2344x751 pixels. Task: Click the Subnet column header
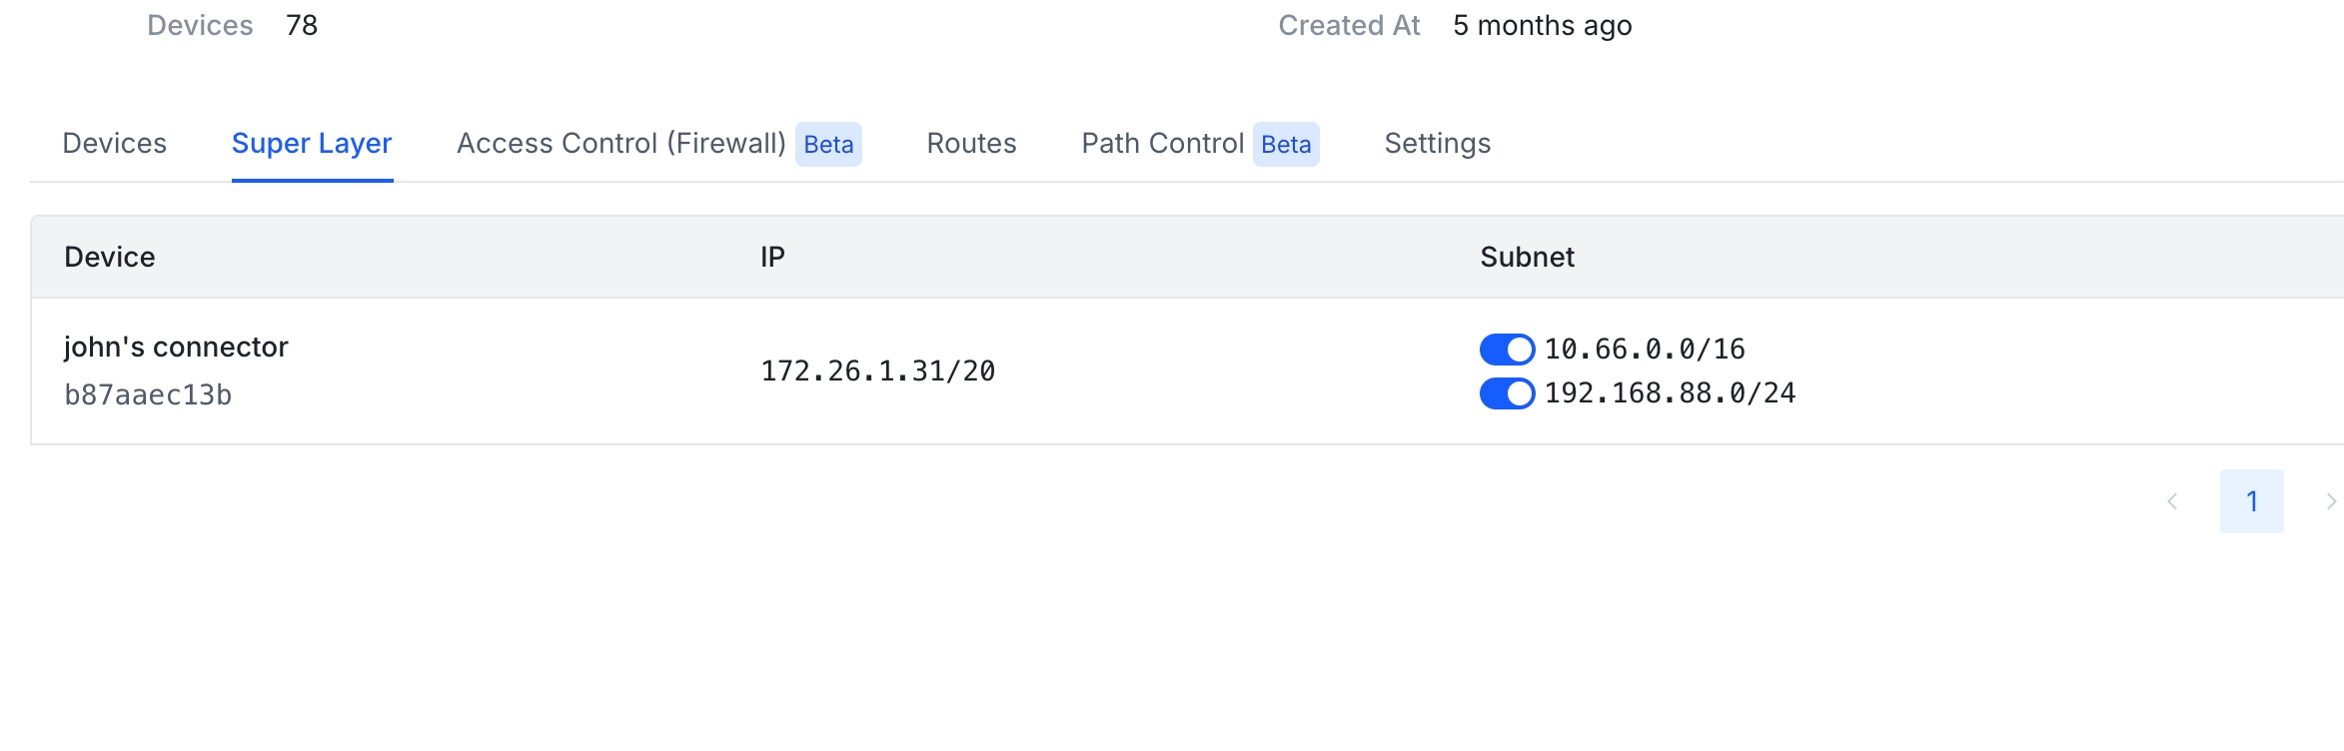[x=1527, y=258]
